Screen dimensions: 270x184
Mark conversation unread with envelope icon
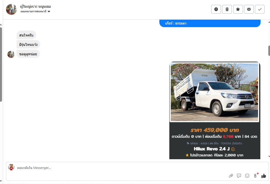(x=249, y=9)
